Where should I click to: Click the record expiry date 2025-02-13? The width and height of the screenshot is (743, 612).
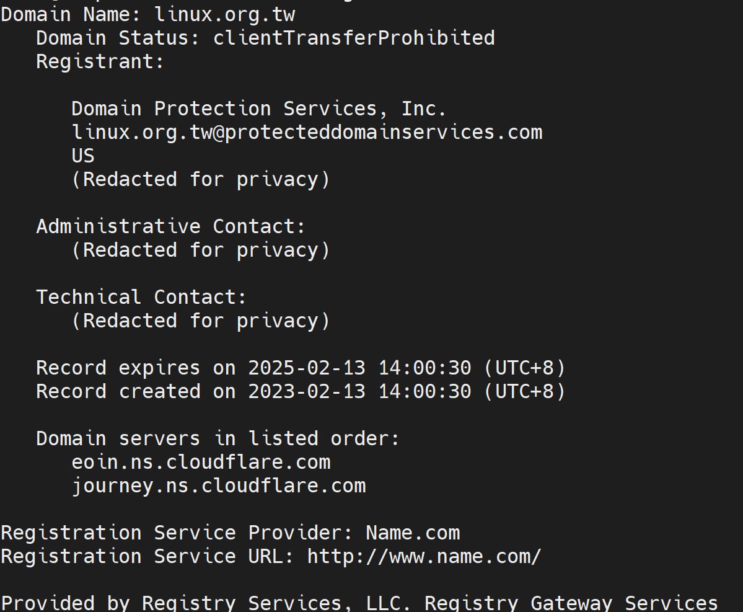(x=307, y=368)
